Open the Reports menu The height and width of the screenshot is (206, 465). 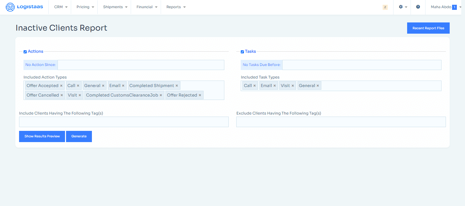(176, 7)
